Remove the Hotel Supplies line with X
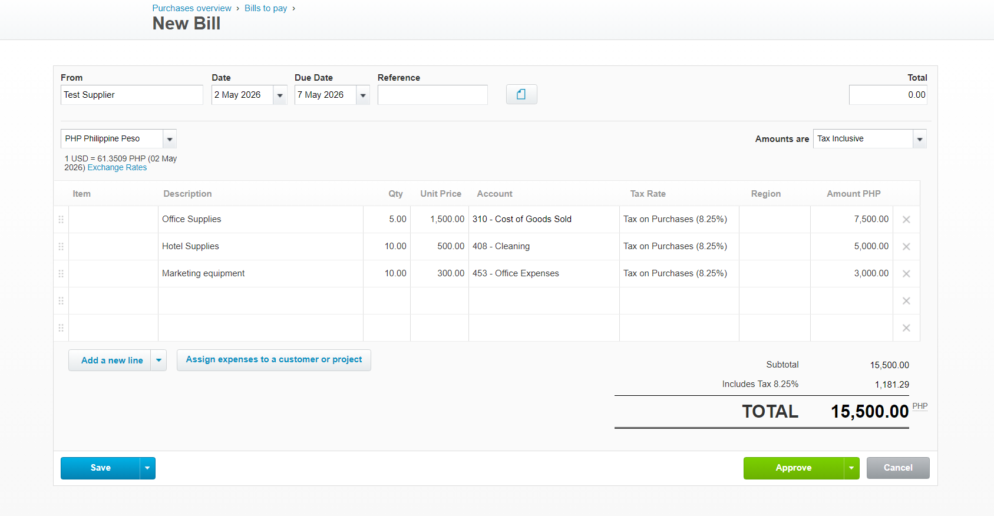 pos(906,247)
